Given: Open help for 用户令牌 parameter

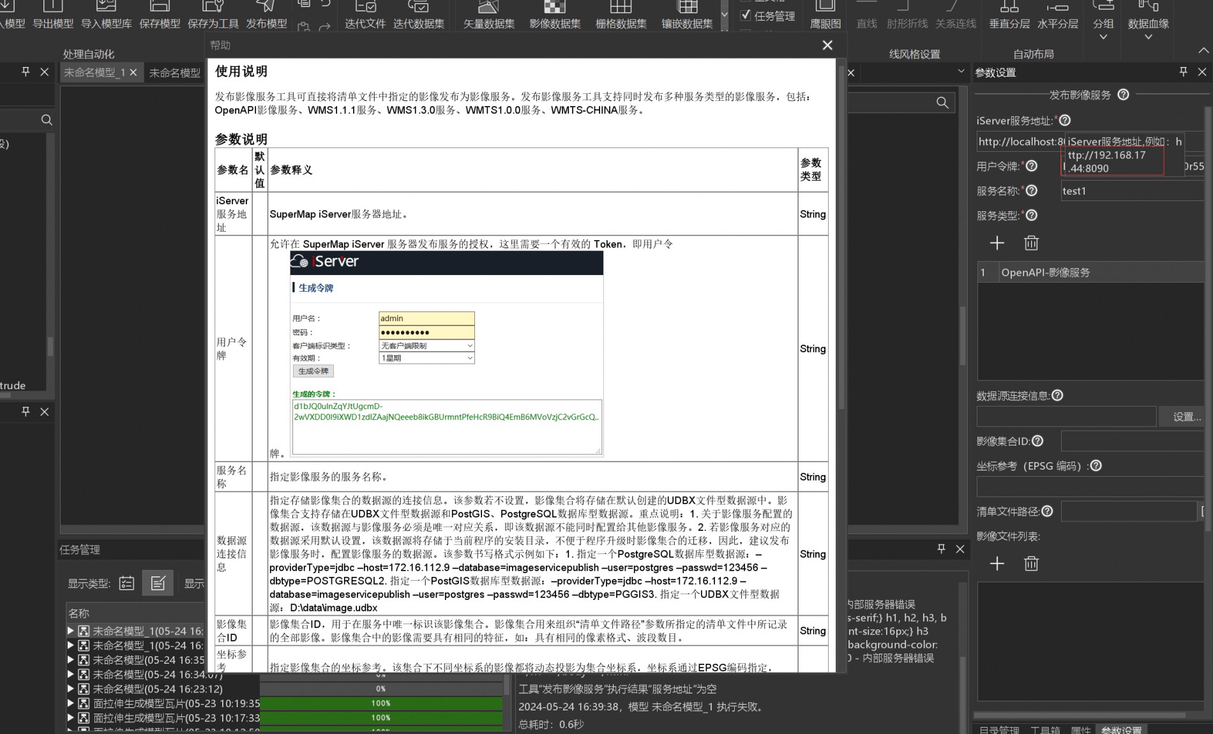Looking at the screenshot, I should coord(1031,166).
